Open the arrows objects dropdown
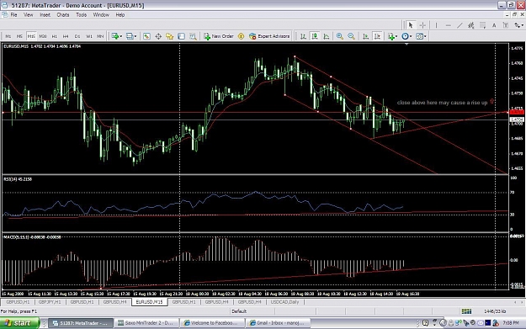The height and width of the screenshot is (329, 526). pos(518,25)
